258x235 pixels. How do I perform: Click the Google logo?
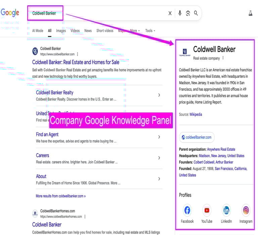10,13
